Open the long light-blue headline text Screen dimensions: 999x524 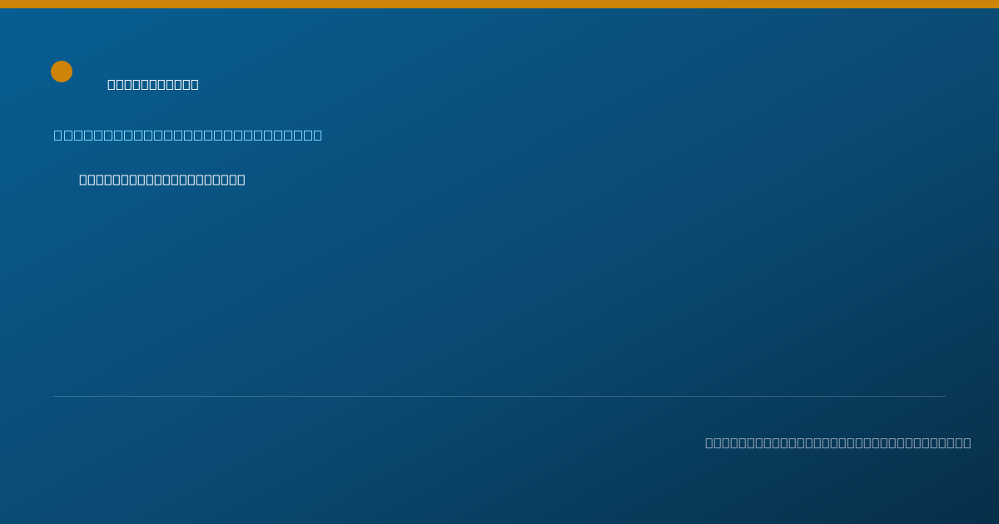tap(188, 135)
